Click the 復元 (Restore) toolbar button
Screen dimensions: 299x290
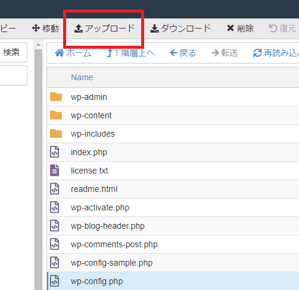point(282,29)
